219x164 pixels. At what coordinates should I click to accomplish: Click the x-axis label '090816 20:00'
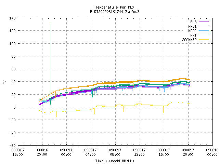(x=42, y=152)
